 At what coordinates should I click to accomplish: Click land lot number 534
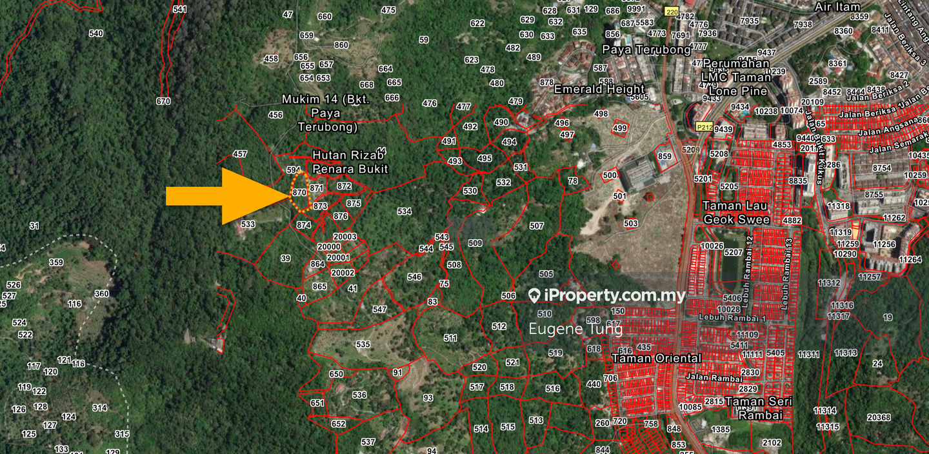pyautogui.click(x=405, y=212)
